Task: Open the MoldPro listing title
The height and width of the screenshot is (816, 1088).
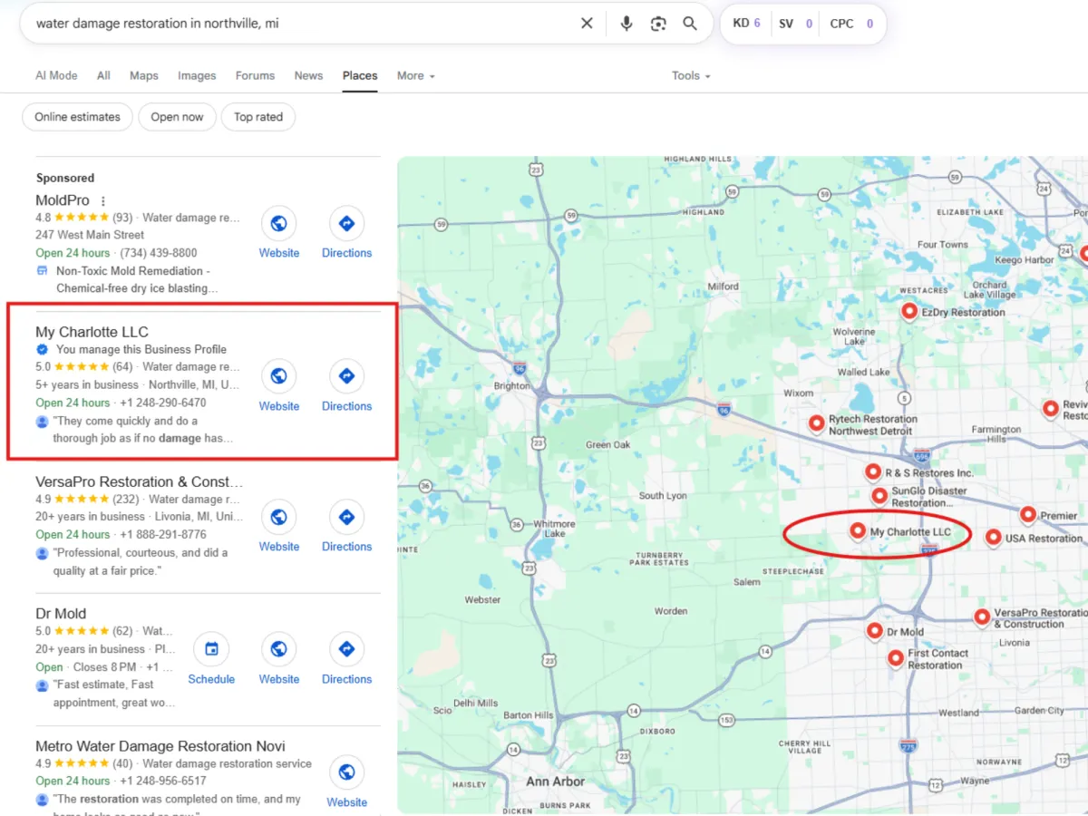Action: tap(63, 200)
